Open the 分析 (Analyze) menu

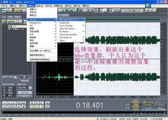[x=48, y=6]
